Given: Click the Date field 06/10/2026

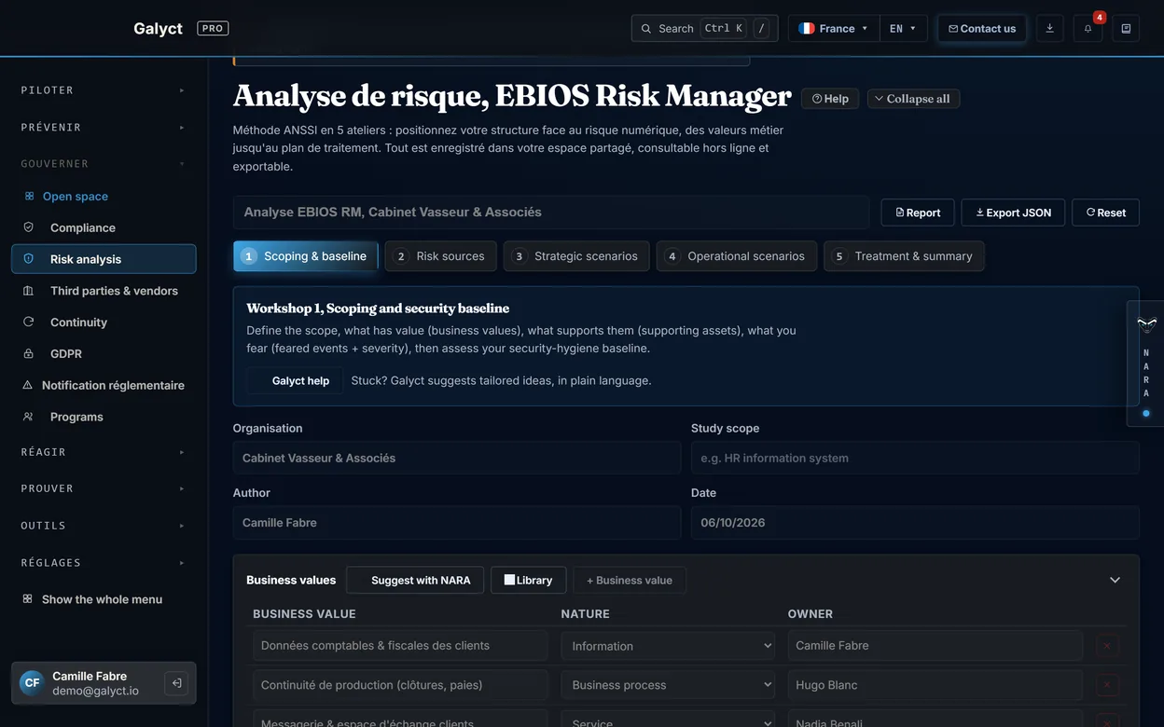Looking at the screenshot, I should (915, 523).
